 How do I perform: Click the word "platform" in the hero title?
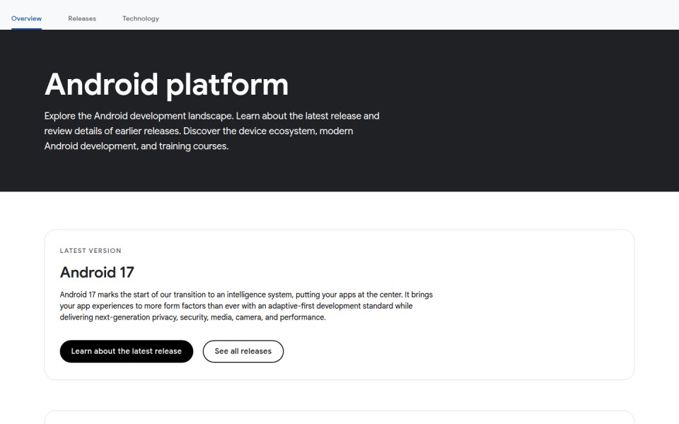pos(227,86)
